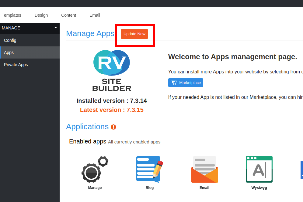Image resolution: width=303 pixels, height=202 pixels.
Task: Open the Content menu
Action: (68, 15)
